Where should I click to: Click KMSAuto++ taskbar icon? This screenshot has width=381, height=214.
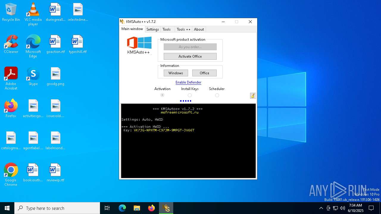pos(166,208)
